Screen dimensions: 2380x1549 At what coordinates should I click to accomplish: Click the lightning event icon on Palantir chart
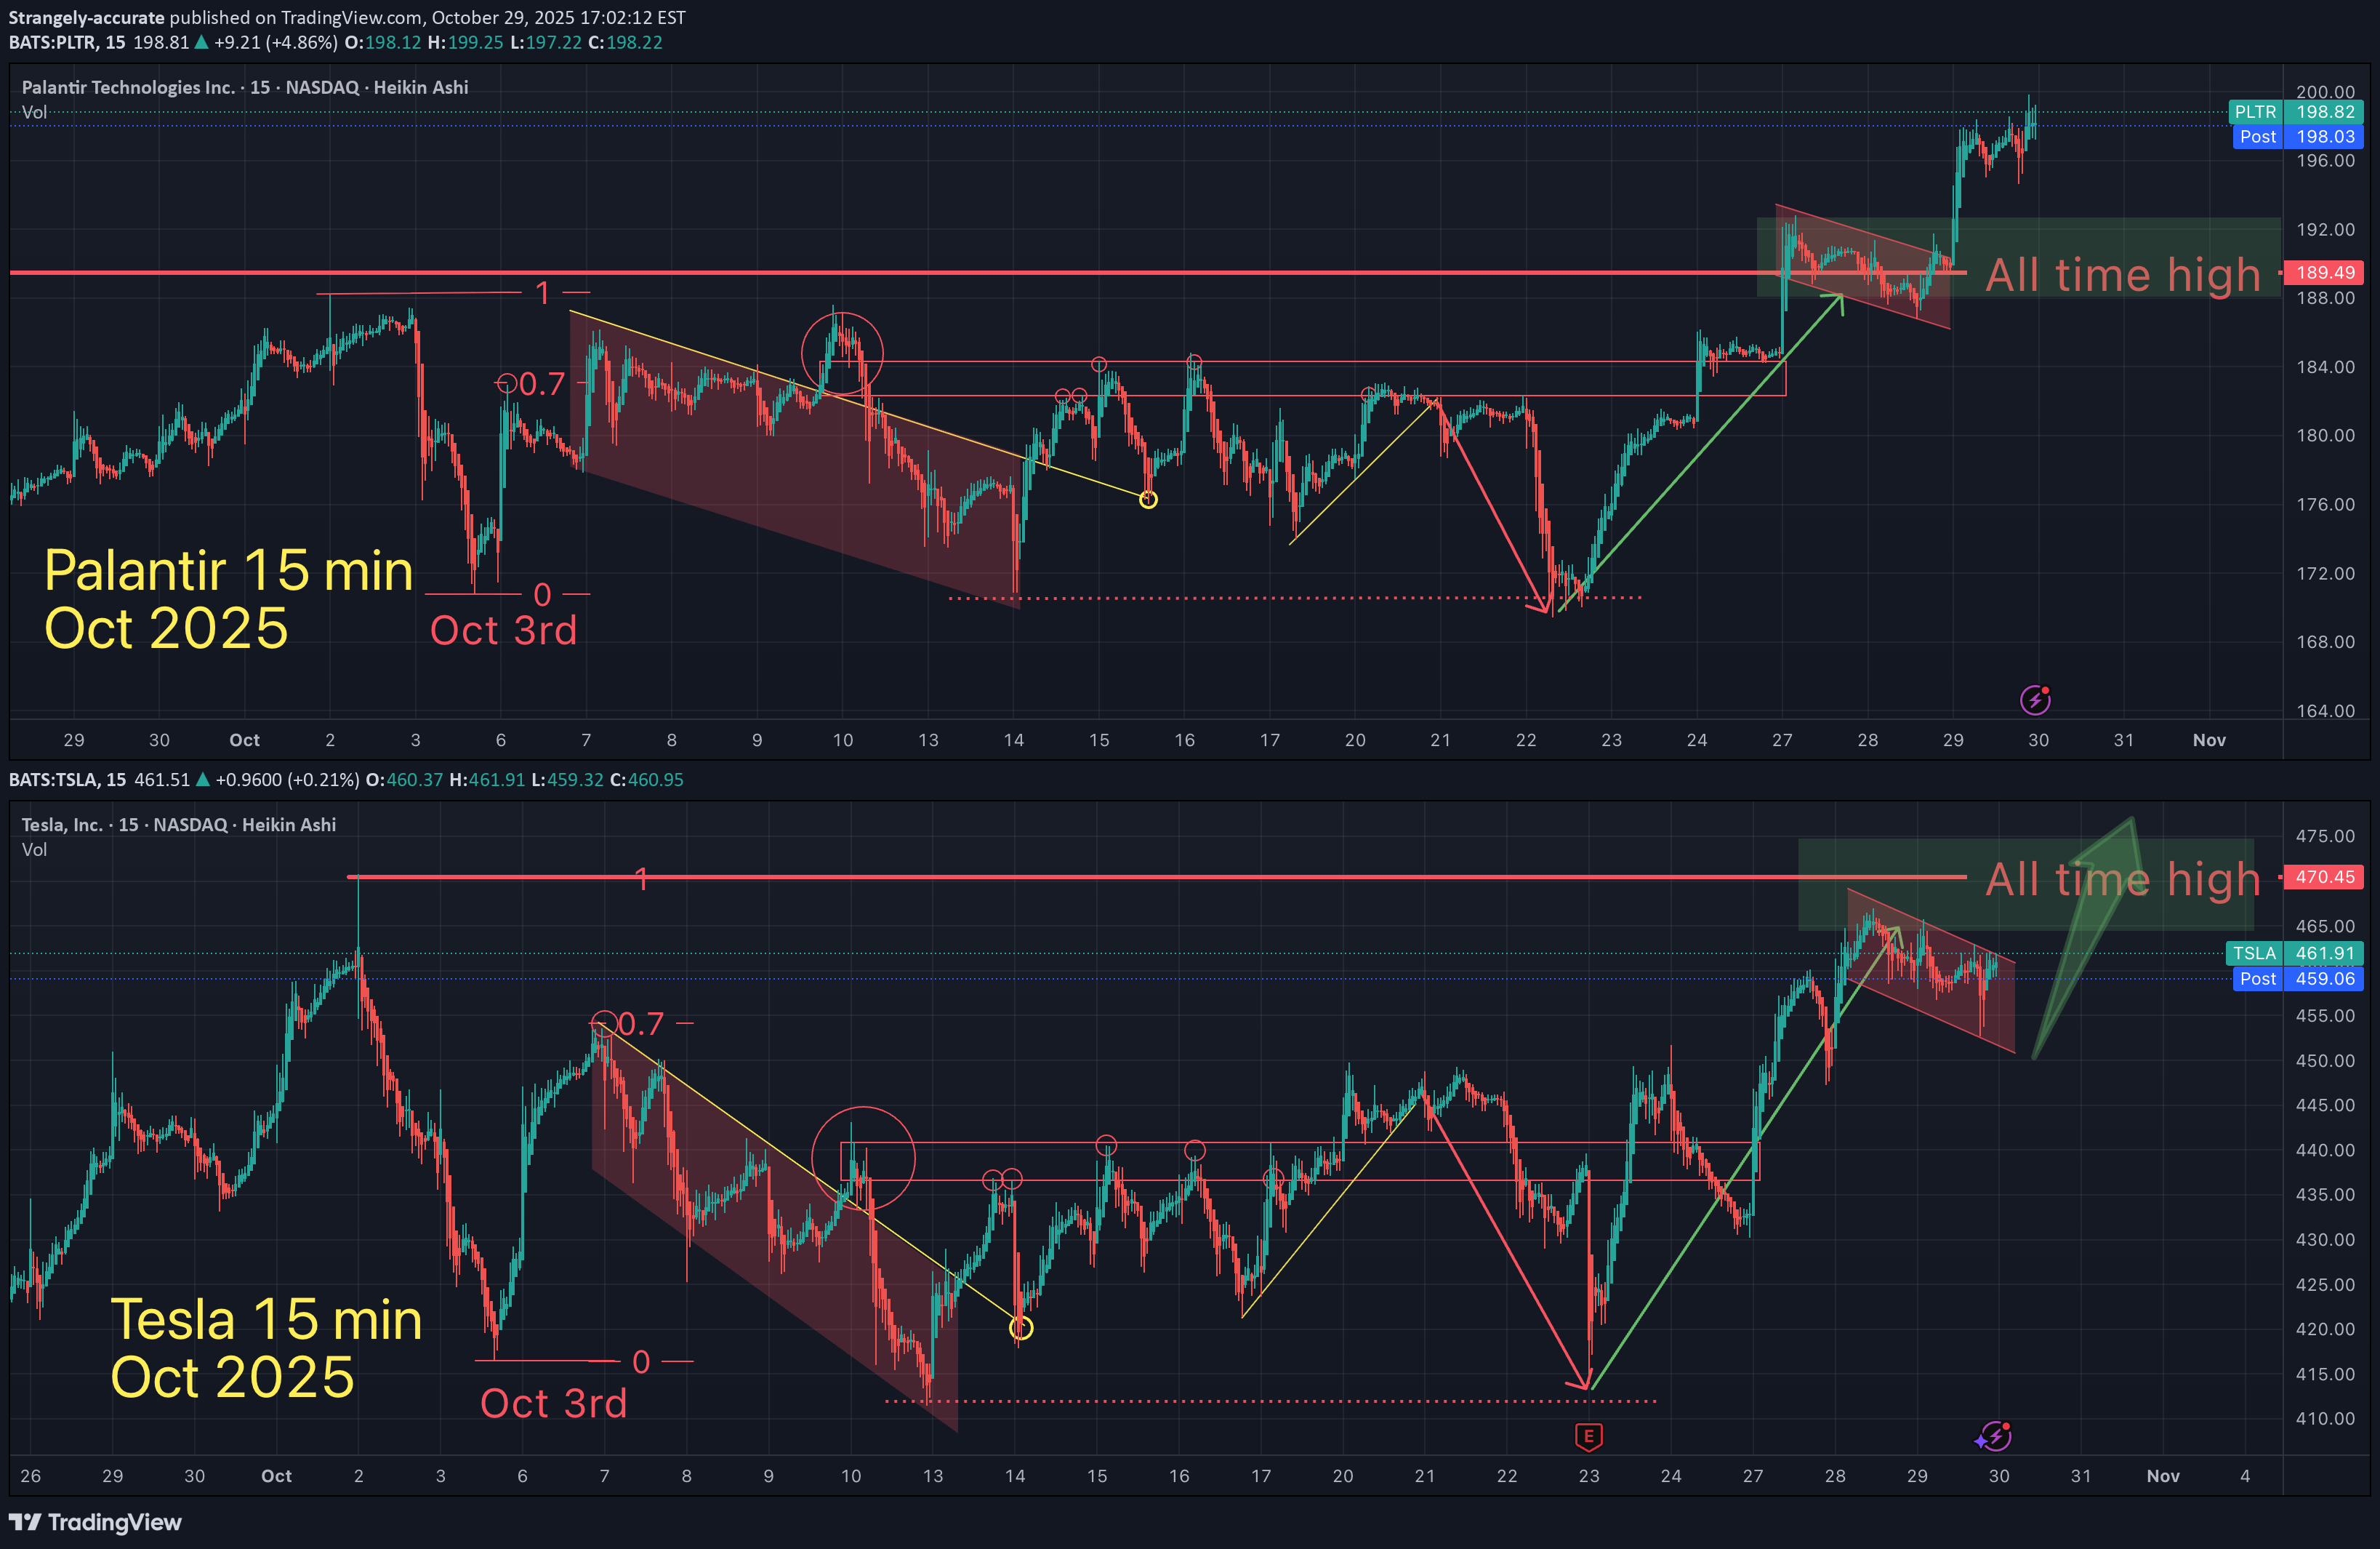tap(2035, 700)
